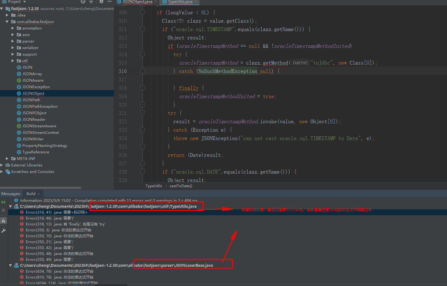Toggle code fold marker at line 314
447x286 pixels.
point(142,54)
